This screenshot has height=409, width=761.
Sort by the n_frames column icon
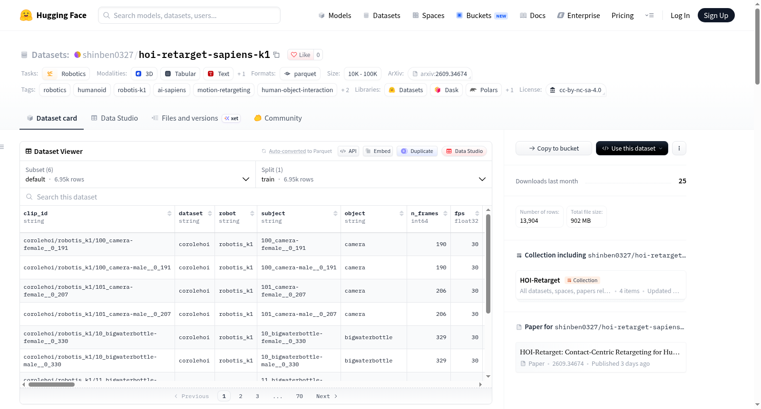[445, 213]
